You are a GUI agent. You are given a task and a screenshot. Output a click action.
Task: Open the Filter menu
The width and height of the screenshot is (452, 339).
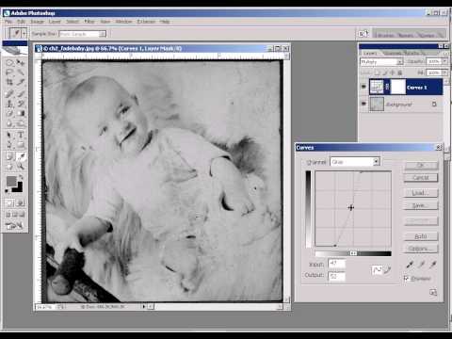tap(89, 22)
